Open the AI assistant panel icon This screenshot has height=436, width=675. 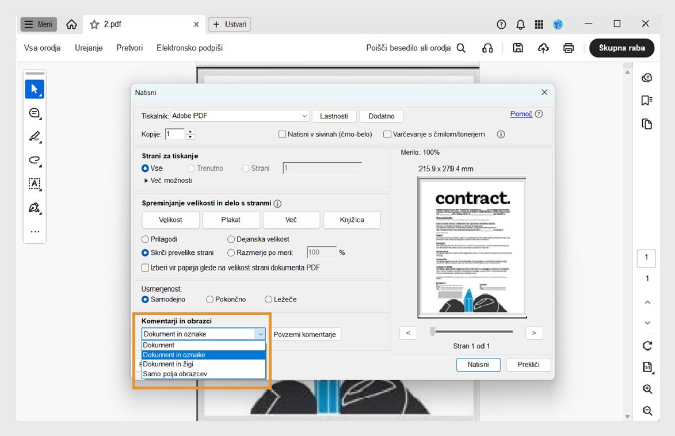pos(647,78)
